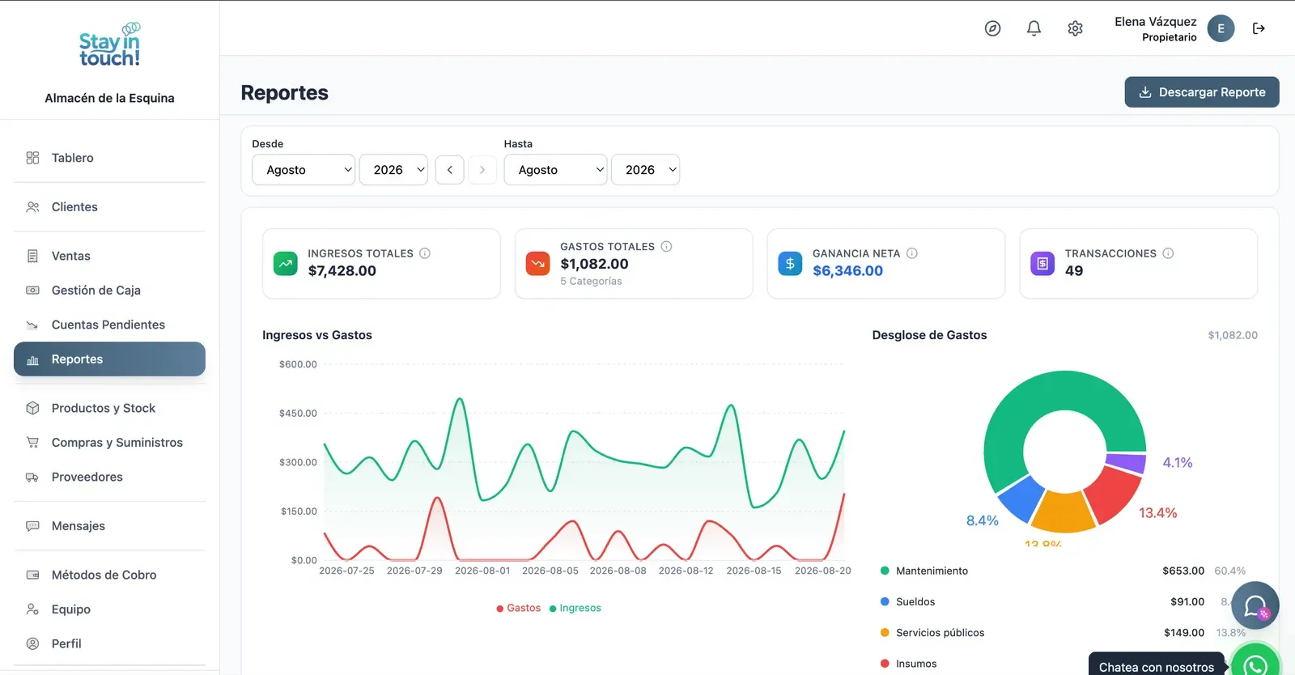Open the compass explore icon in header

[992, 28]
